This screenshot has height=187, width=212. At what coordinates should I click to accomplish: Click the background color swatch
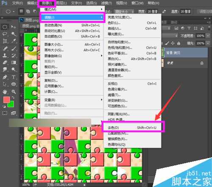coord(11,105)
